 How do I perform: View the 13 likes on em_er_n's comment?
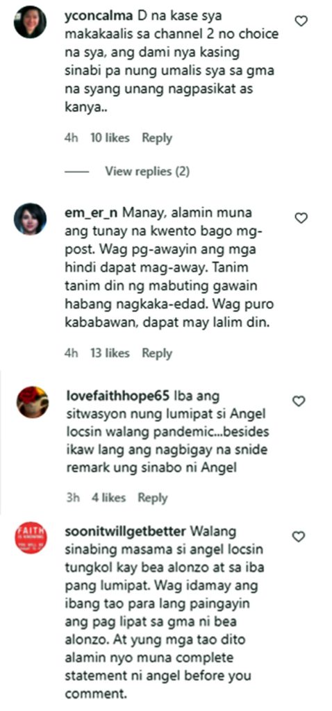(x=110, y=353)
